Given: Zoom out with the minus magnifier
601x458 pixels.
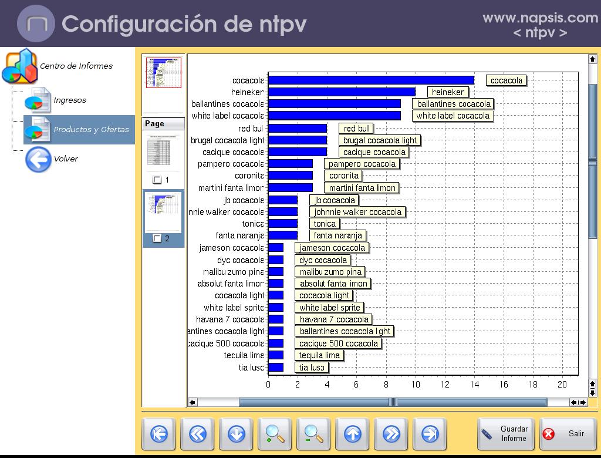Looking at the screenshot, I should click(x=314, y=435).
